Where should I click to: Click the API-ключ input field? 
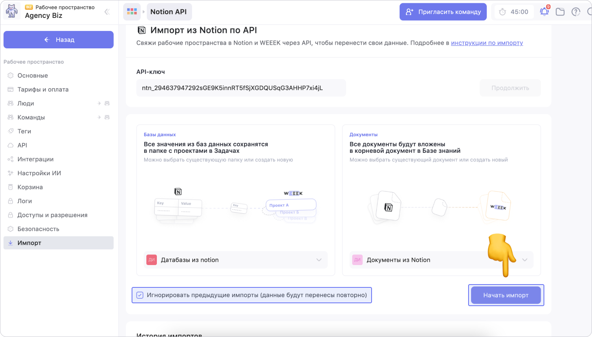tap(241, 88)
